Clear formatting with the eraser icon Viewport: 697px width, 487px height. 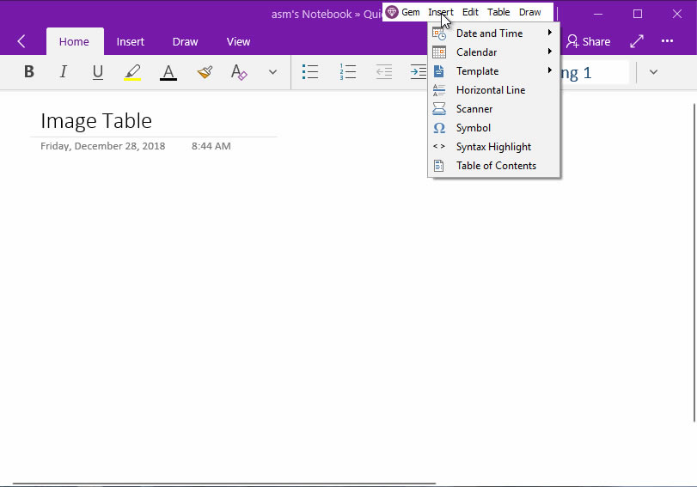[239, 72]
